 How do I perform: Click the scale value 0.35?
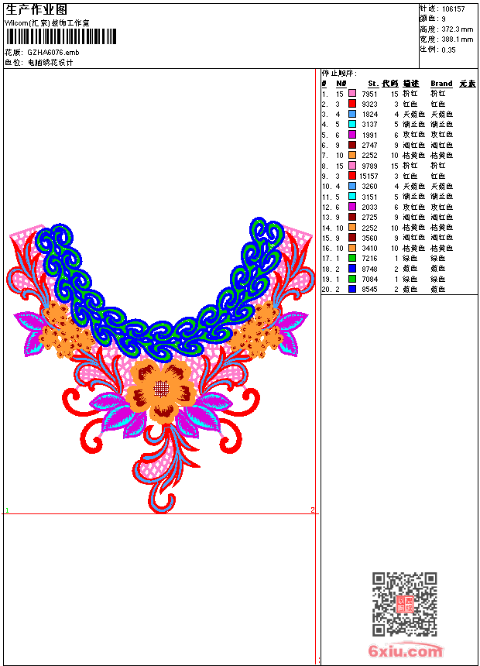(x=448, y=50)
